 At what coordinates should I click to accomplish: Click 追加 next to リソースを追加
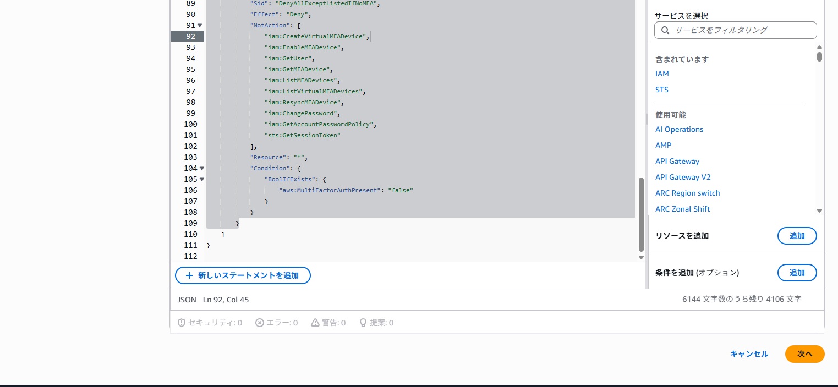click(x=797, y=236)
